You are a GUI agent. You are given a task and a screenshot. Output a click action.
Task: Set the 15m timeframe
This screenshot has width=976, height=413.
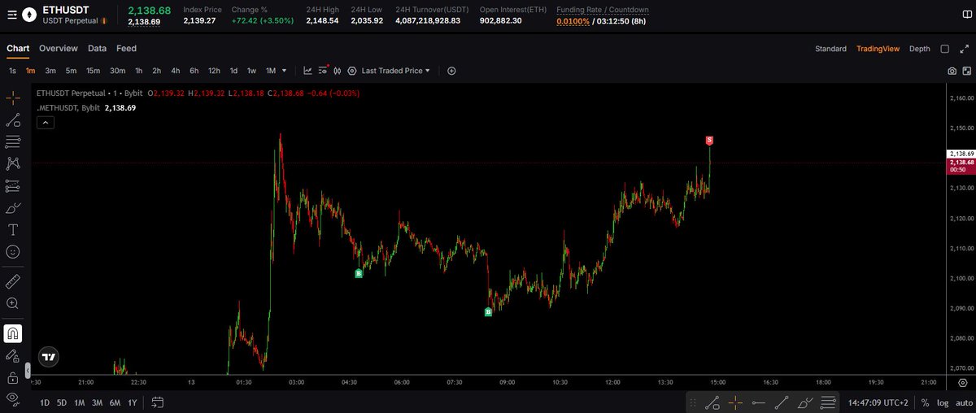(x=94, y=71)
